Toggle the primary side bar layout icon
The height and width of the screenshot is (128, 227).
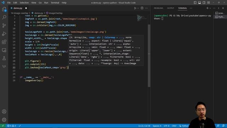[195, 2]
